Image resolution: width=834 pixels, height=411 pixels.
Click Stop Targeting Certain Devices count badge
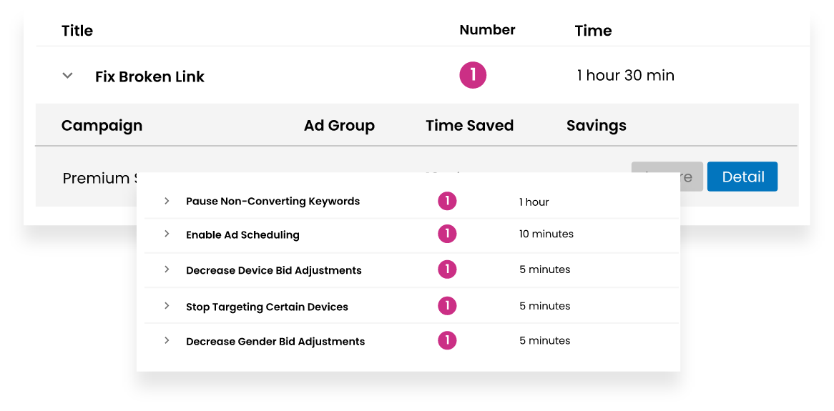coord(447,306)
